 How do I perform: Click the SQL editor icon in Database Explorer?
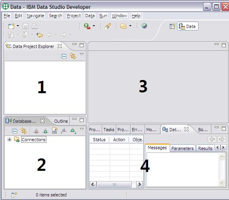54,131
